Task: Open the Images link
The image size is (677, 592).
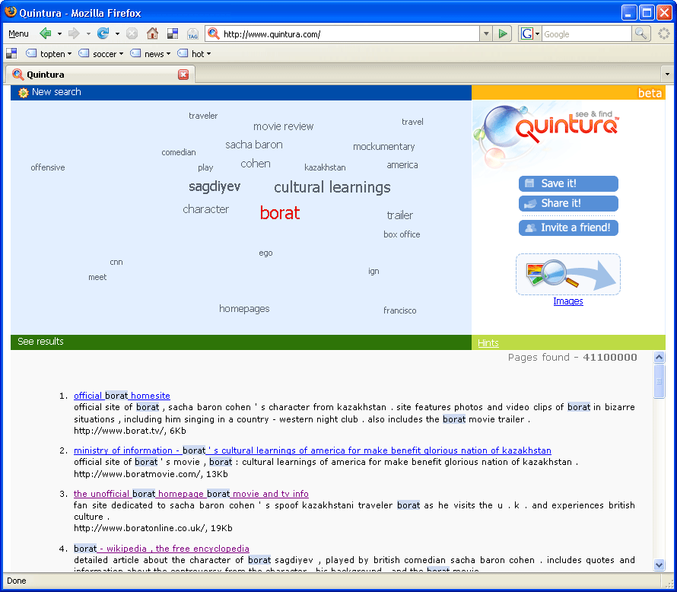Action: 568,301
